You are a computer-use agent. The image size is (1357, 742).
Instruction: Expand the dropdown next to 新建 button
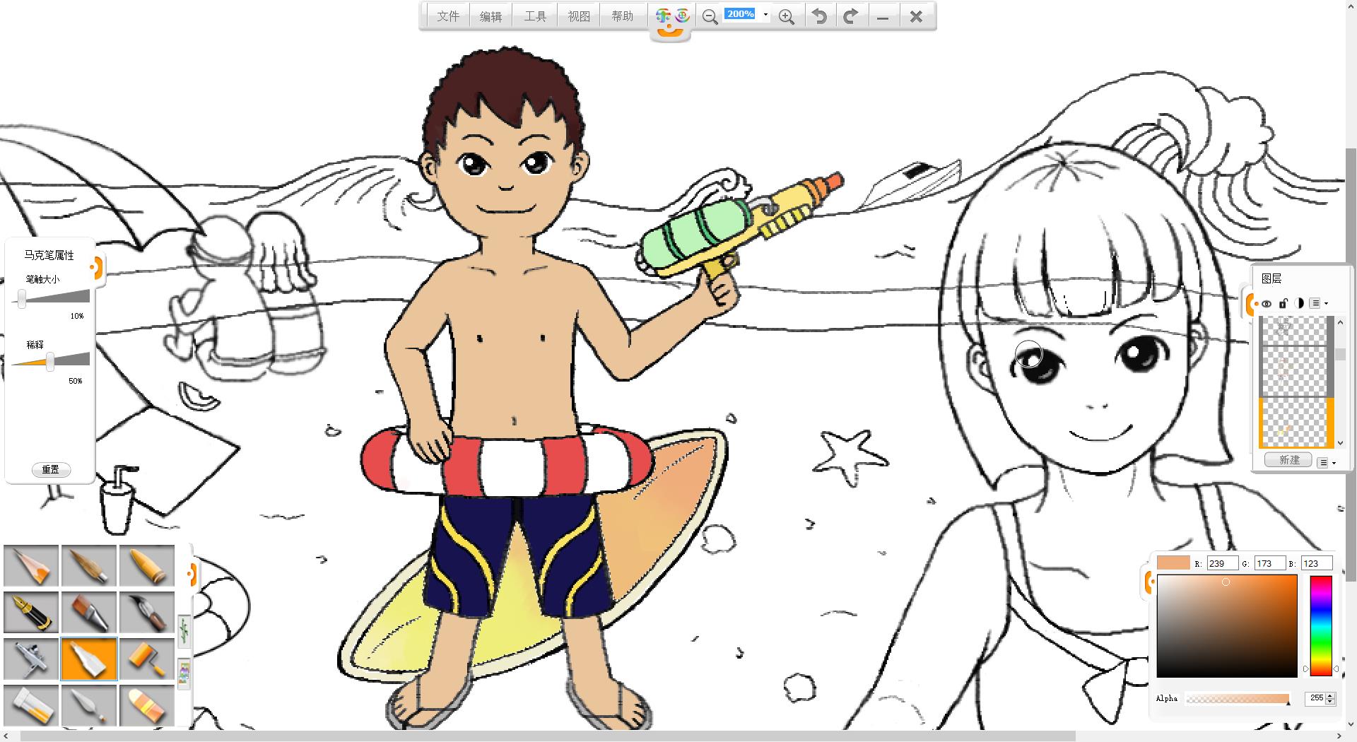(1327, 463)
